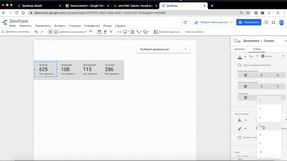Screen dimensions: 287x161
Task: Toggle the add shadow checkbox
Action: point(239,137)
